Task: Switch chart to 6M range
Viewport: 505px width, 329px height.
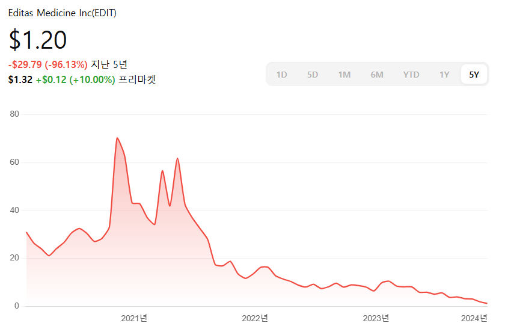Action: tap(377, 75)
